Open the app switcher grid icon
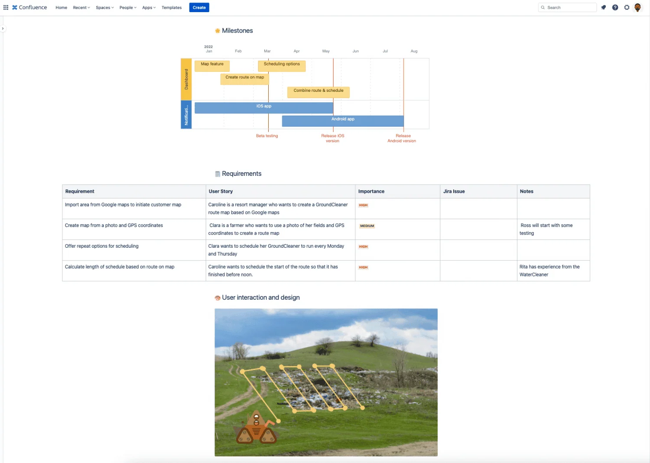650x463 pixels. click(6, 7)
